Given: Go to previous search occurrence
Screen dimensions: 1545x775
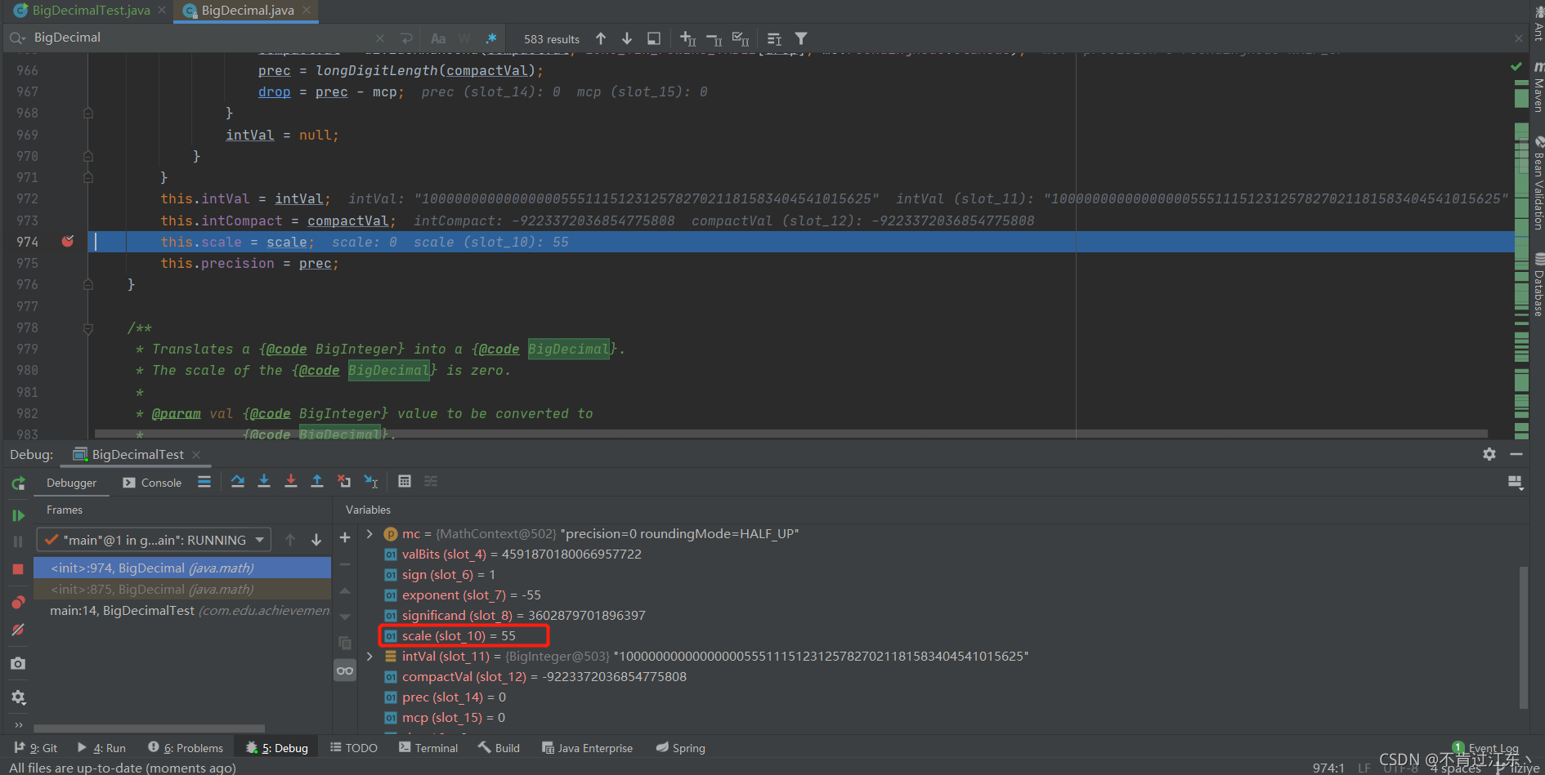Looking at the screenshot, I should coord(601,38).
